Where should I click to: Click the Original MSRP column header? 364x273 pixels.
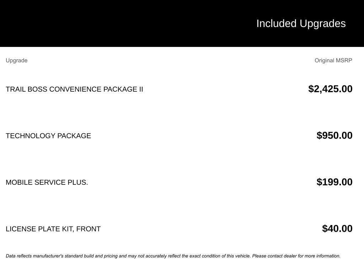pos(333,60)
